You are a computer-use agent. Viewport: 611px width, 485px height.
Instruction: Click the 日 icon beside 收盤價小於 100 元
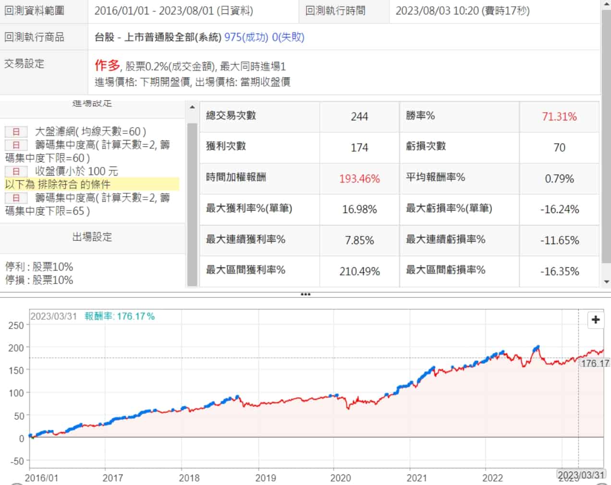coord(16,171)
